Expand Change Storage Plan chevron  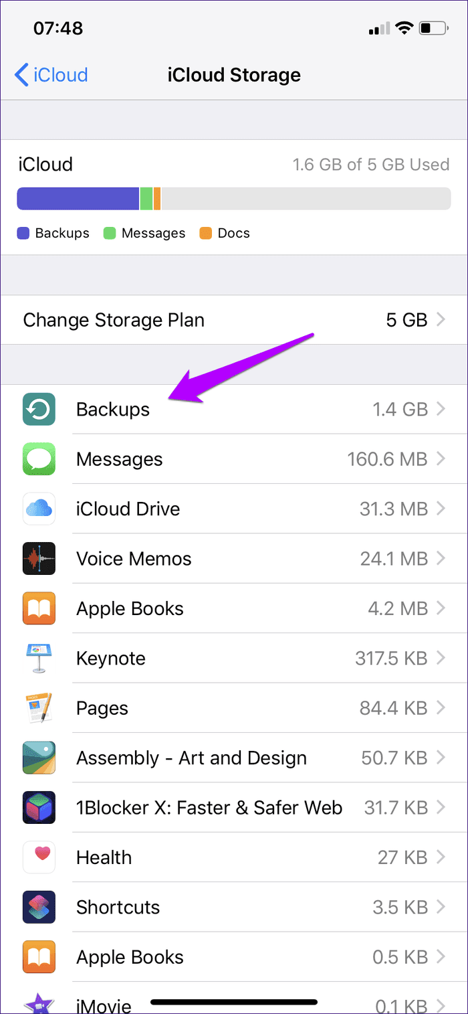(441, 320)
